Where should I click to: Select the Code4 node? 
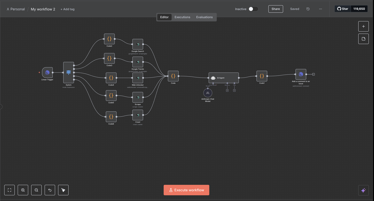point(111,78)
